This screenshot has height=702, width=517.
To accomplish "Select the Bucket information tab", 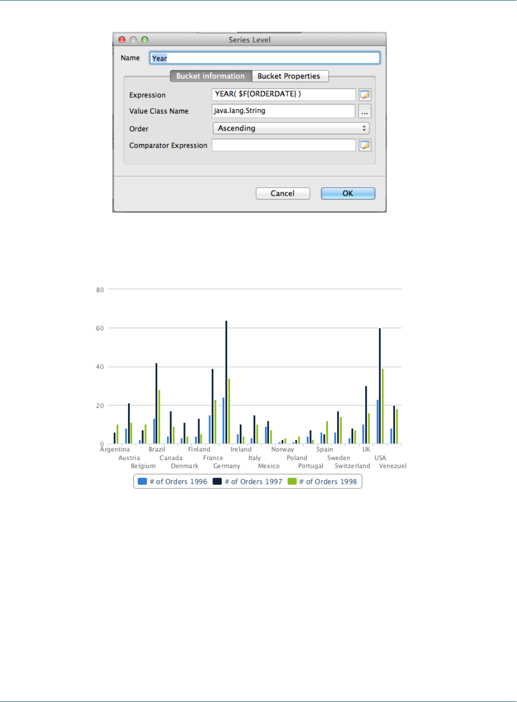I will (211, 76).
